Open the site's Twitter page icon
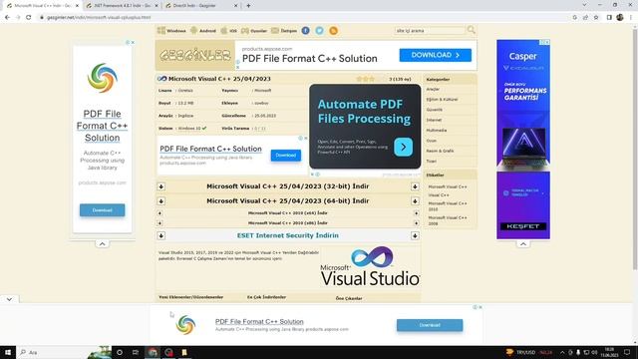This screenshot has height=359, width=638. click(319, 31)
